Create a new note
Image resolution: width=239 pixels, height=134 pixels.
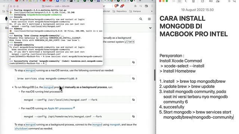(202, 1)
